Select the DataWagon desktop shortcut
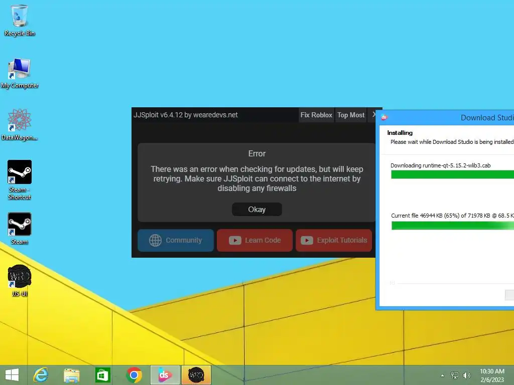 [20, 125]
